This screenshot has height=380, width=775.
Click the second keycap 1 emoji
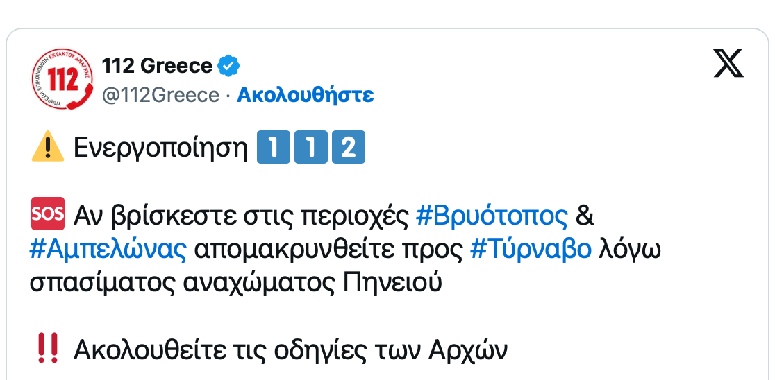pos(311,148)
